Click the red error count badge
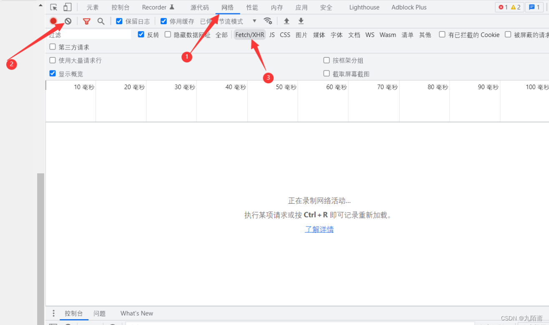The image size is (549, 325). (503, 7)
